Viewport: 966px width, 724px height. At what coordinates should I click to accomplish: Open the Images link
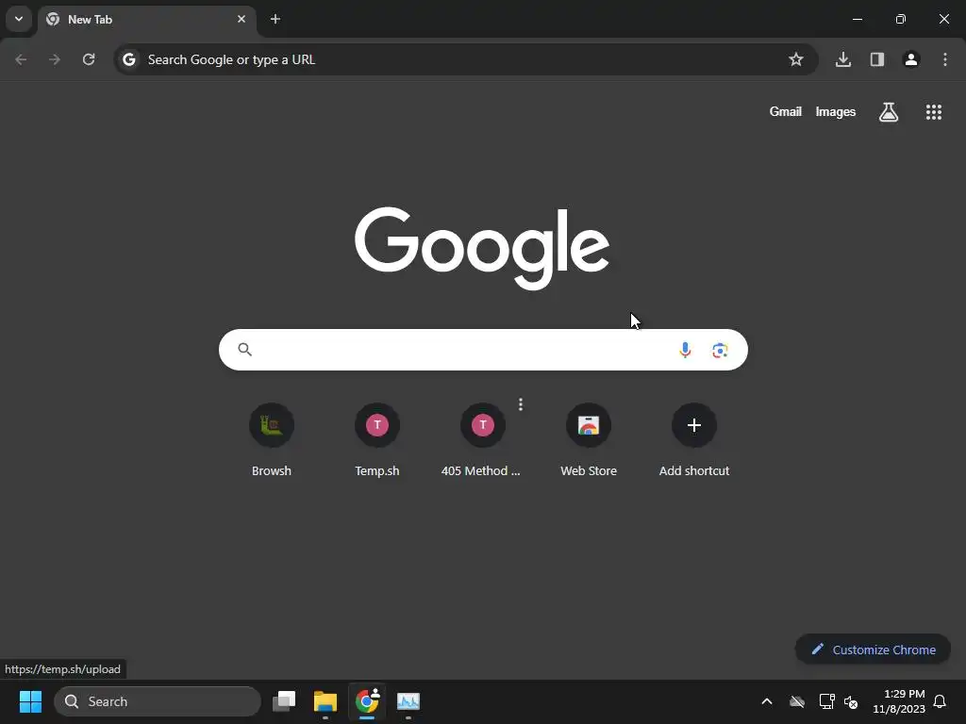click(x=836, y=111)
